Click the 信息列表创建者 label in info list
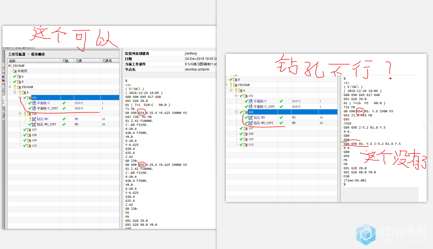Screen dimensions: 433x249 (x=137, y=53)
